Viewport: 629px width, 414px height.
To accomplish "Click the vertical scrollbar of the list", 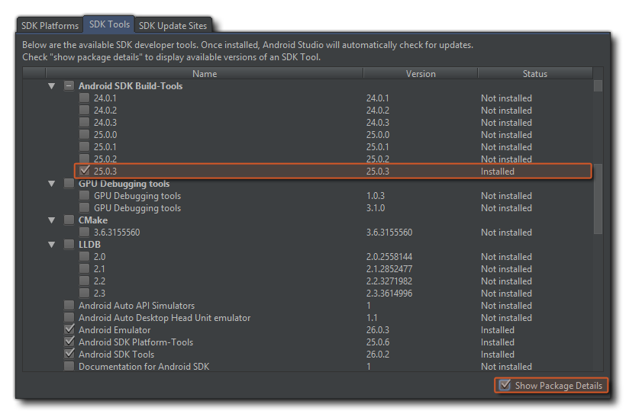I will pos(598,198).
